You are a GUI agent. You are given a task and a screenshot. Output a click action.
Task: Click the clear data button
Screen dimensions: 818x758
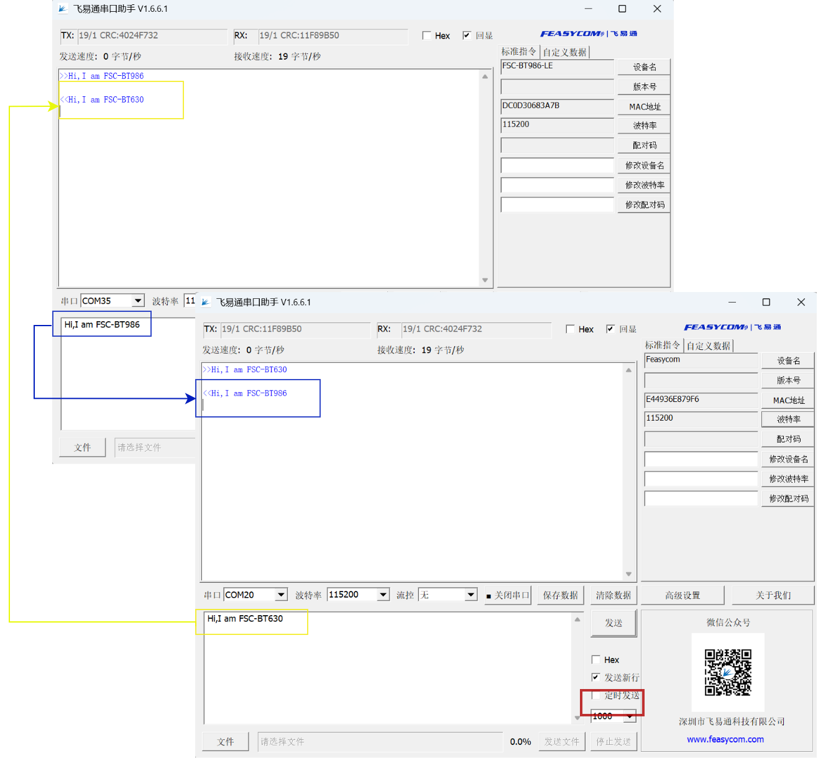point(613,595)
